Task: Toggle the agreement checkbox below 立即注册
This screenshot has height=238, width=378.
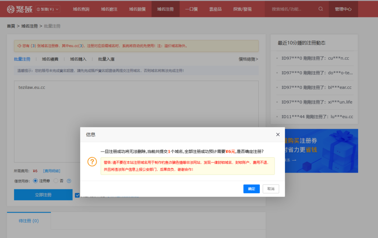Action: (x=77, y=194)
